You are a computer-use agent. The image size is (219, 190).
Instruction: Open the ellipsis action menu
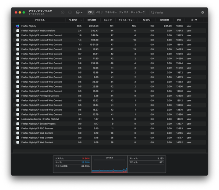[x=79, y=13]
